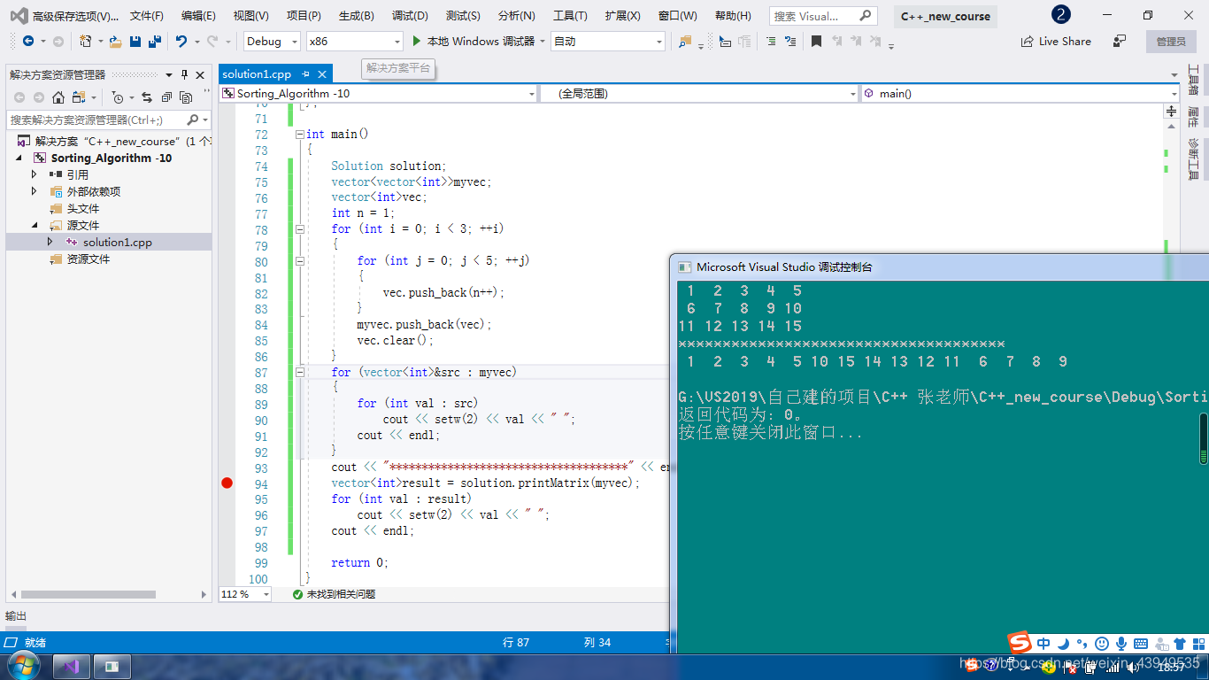This screenshot has width=1209, height=680.
Task: Click the Undo arrow icon
Action: pyautogui.click(x=181, y=42)
